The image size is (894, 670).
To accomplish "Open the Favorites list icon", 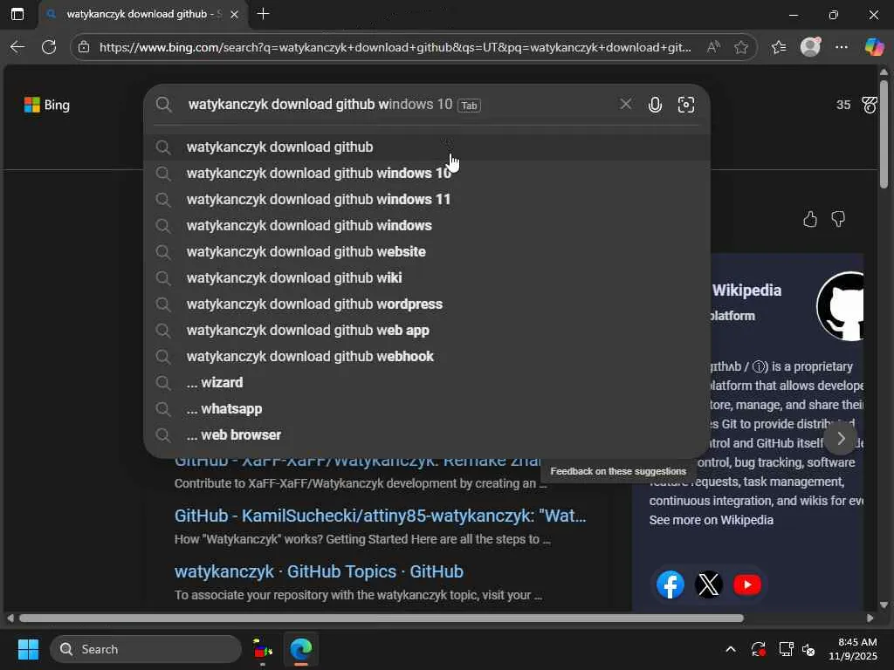I will coord(778,47).
